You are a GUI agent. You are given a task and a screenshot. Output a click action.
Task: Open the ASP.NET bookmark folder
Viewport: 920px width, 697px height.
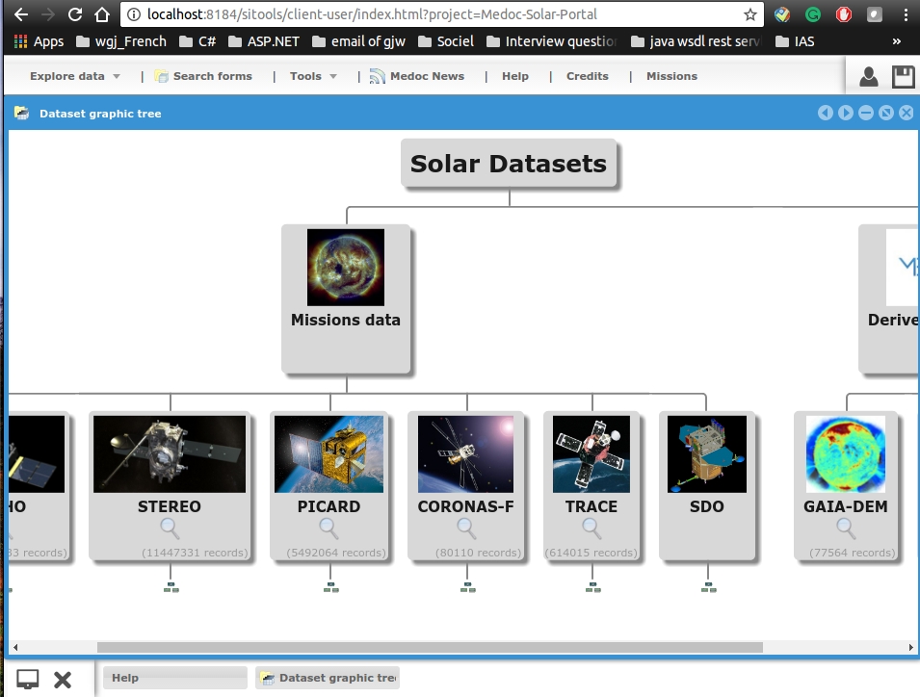(x=264, y=41)
